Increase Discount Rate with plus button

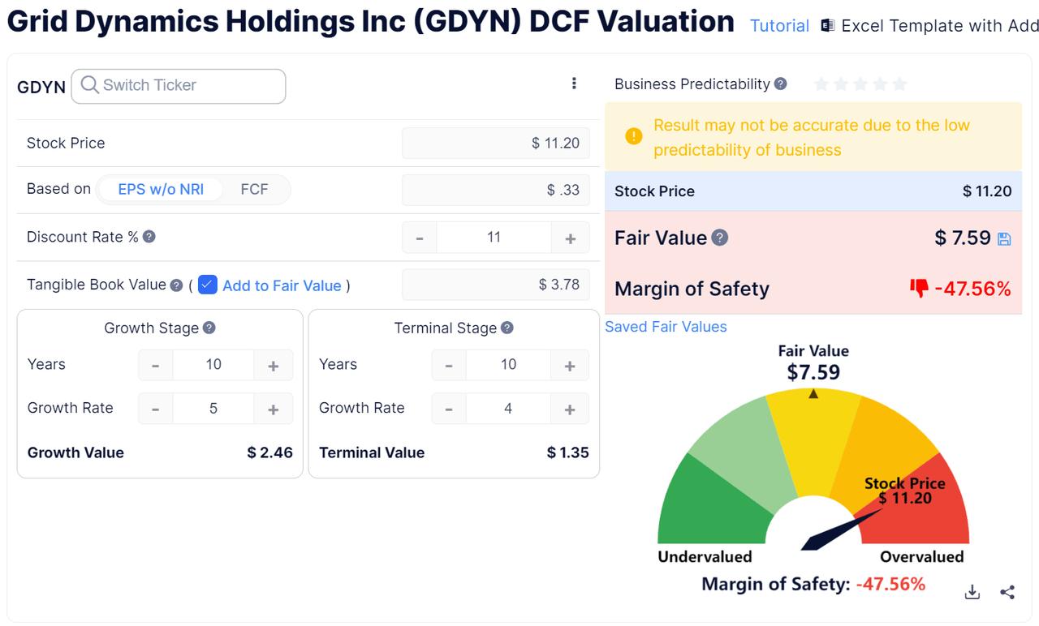pyautogui.click(x=571, y=237)
